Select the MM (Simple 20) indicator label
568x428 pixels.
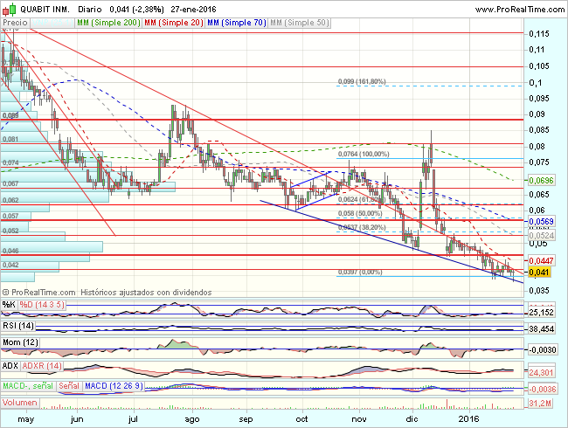tap(174, 23)
